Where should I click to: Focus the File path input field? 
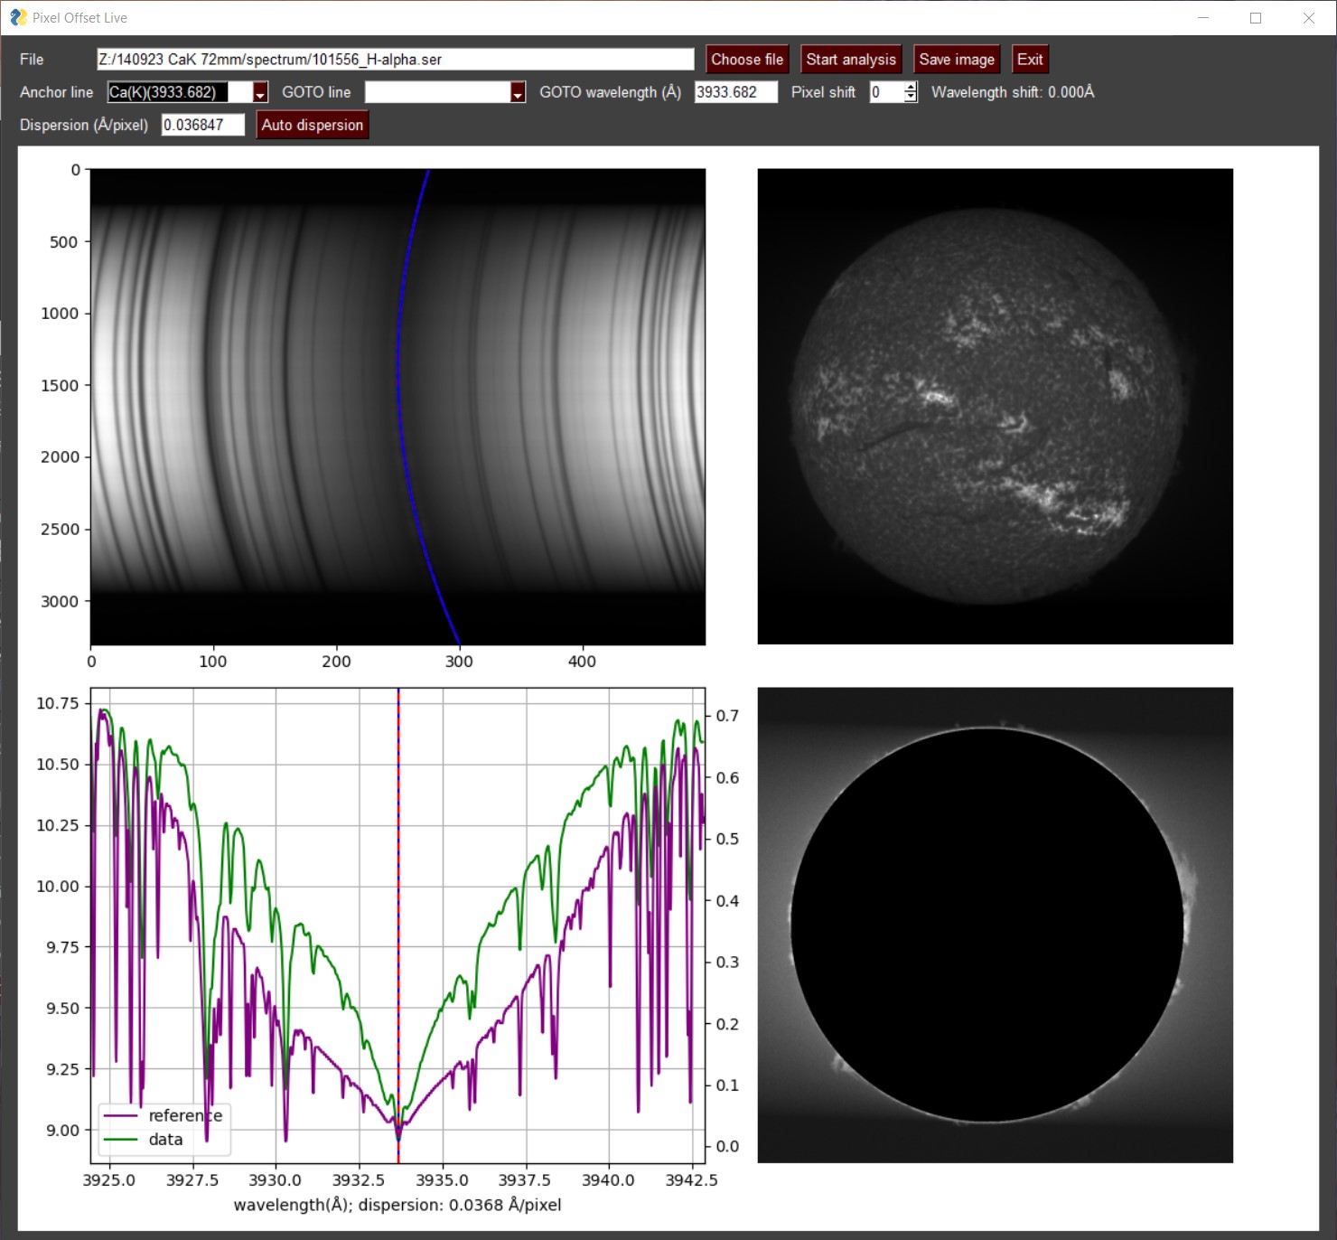coord(396,60)
